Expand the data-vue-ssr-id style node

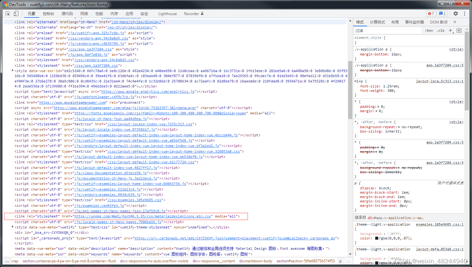(13, 70)
